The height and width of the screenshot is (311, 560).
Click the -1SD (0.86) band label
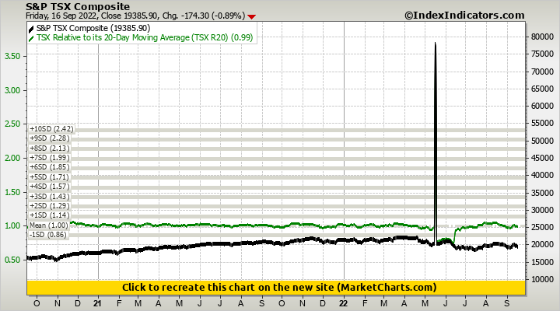(48, 235)
